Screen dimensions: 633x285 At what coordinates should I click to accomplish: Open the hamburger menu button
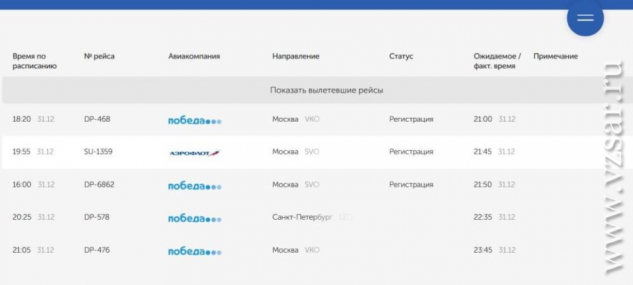(x=585, y=18)
